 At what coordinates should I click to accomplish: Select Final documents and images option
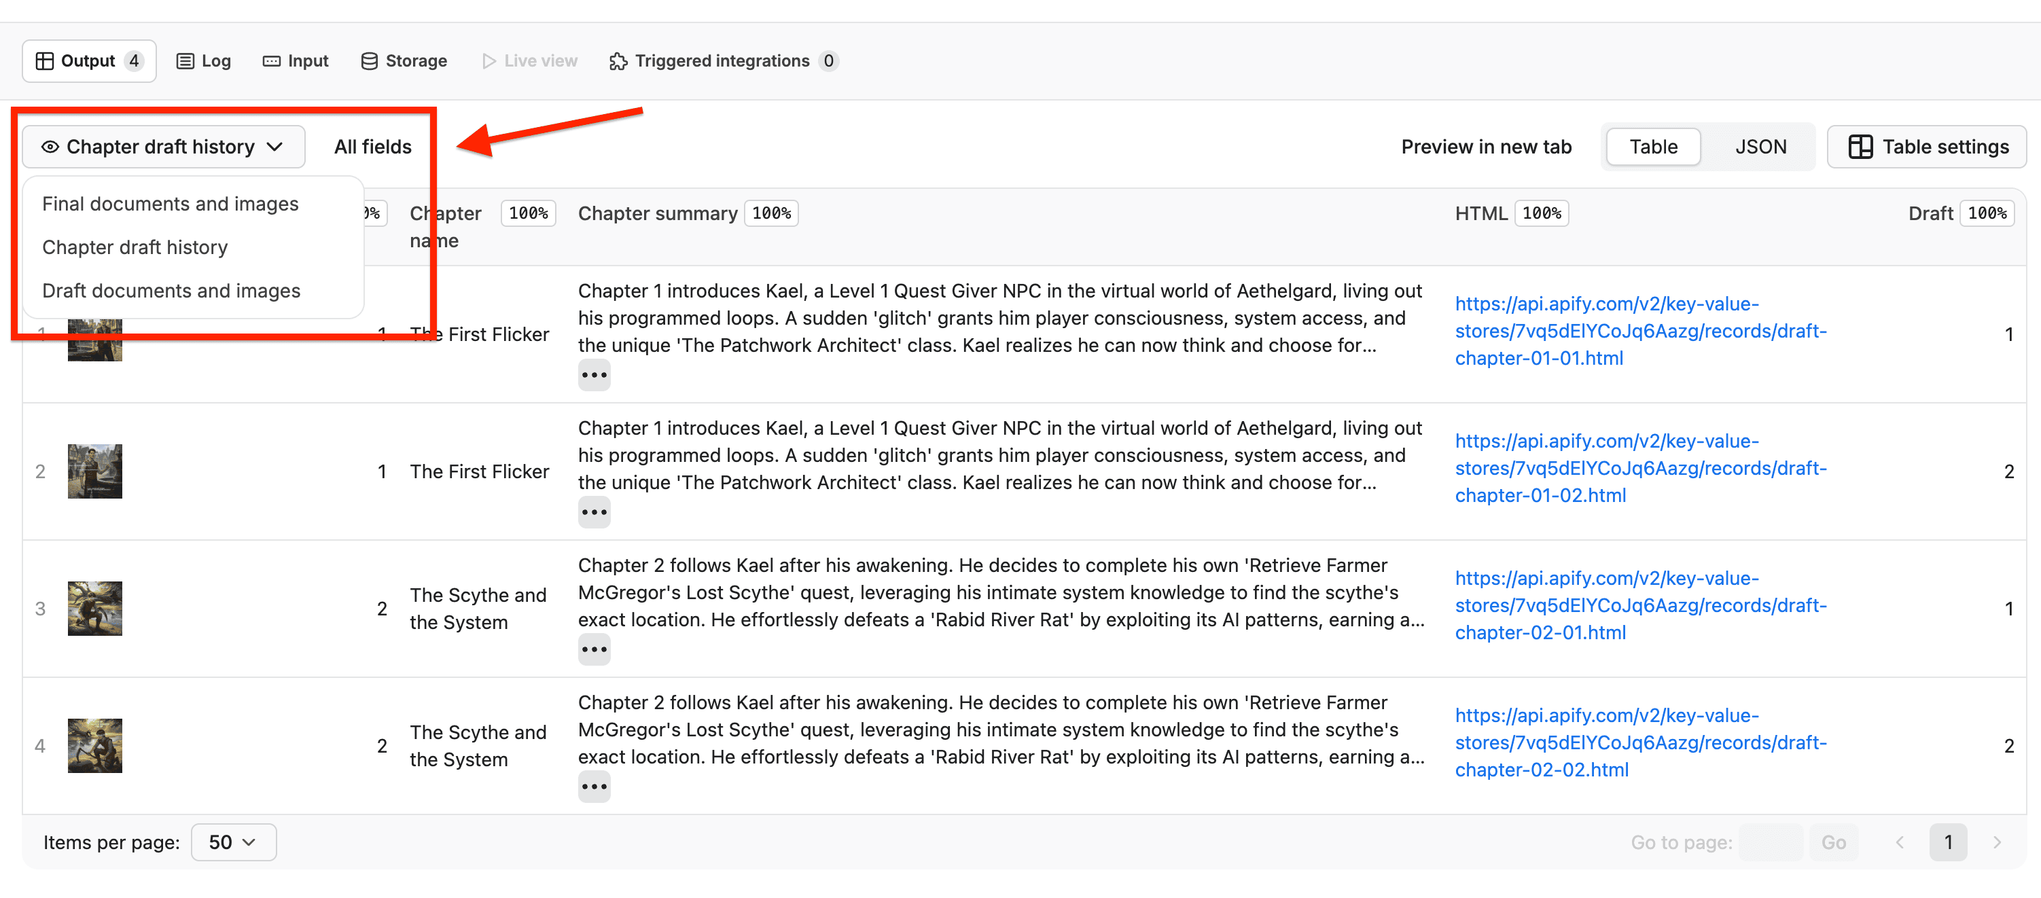pyautogui.click(x=171, y=204)
